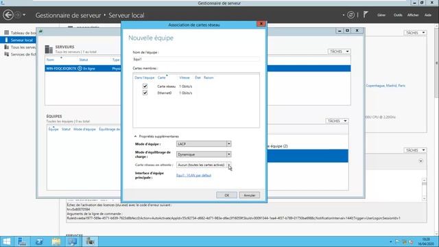This screenshot has height=247, width=439.
Task: Sort teams by Mode d'équipe column
Action: pyautogui.click(x=84, y=129)
